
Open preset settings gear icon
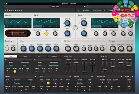[87, 6]
